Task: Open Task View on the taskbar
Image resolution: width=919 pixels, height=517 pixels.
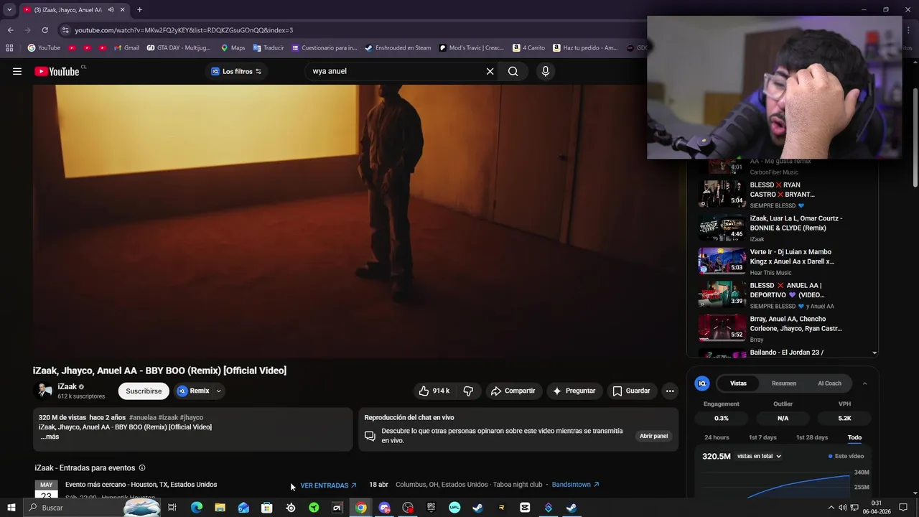Action: point(172,508)
